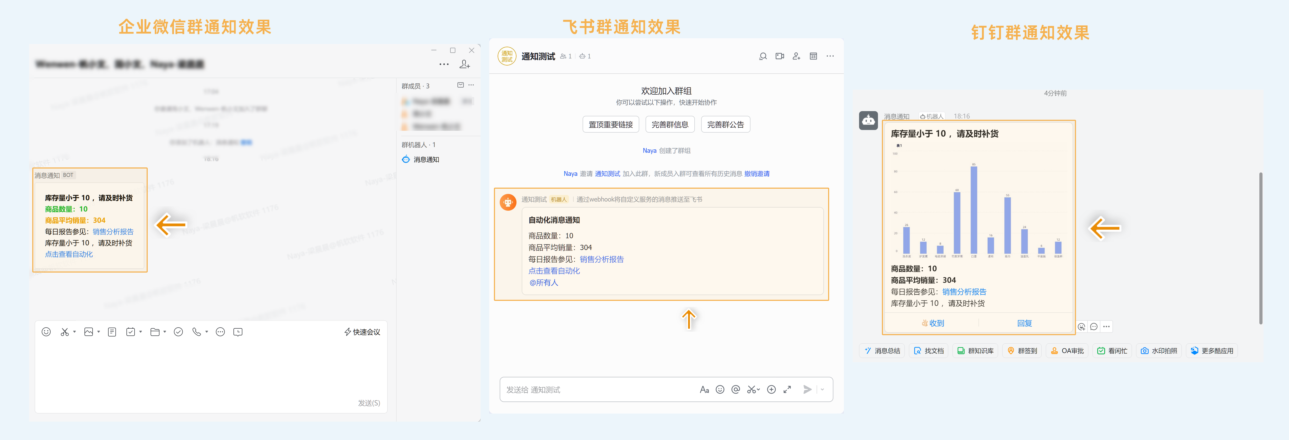Expand the Feishu message editor

[788, 389]
